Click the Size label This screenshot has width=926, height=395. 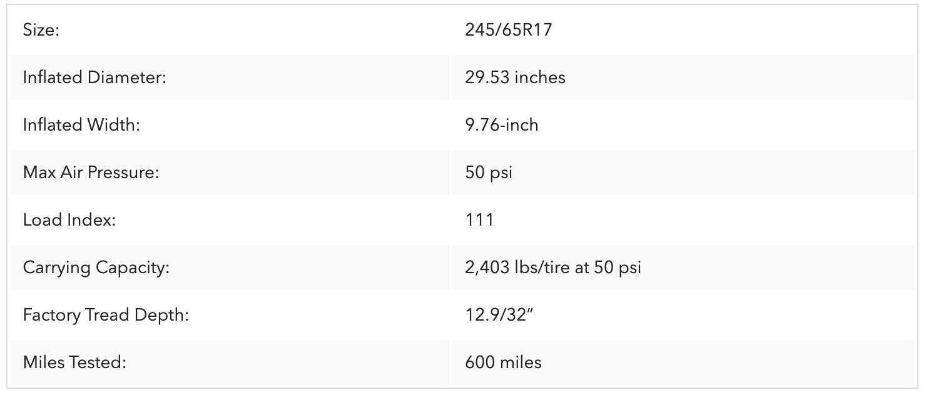pos(41,30)
